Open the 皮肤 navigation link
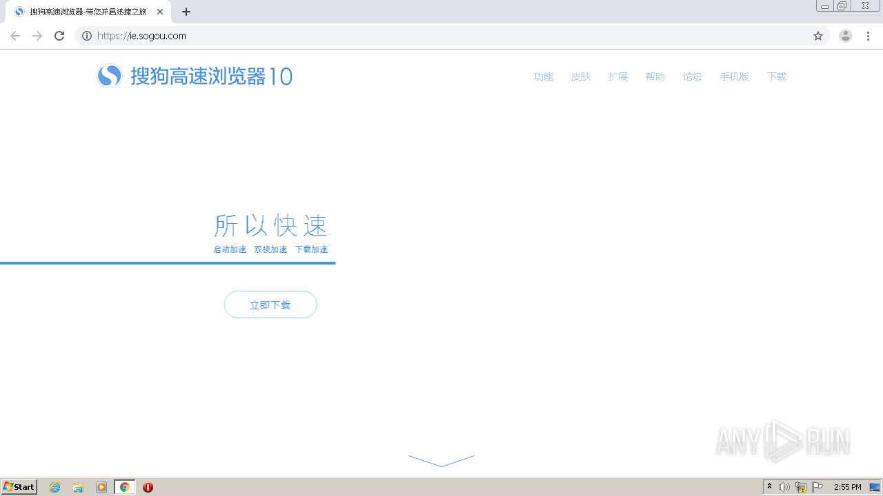Viewport: 883px width, 496px height. pyautogui.click(x=581, y=76)
